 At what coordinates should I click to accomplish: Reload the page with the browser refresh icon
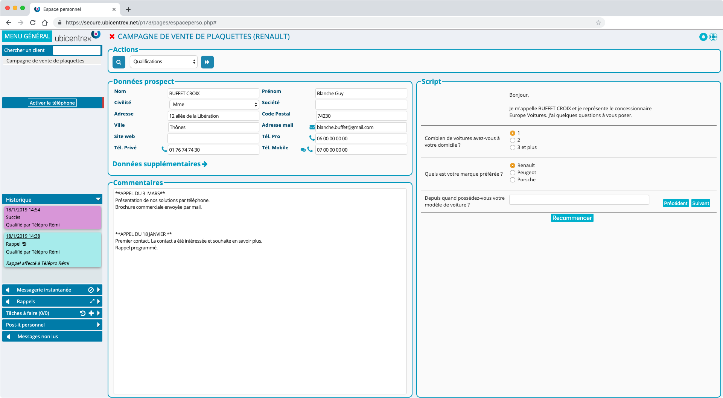pyautogui.click(x=33, y=23)
